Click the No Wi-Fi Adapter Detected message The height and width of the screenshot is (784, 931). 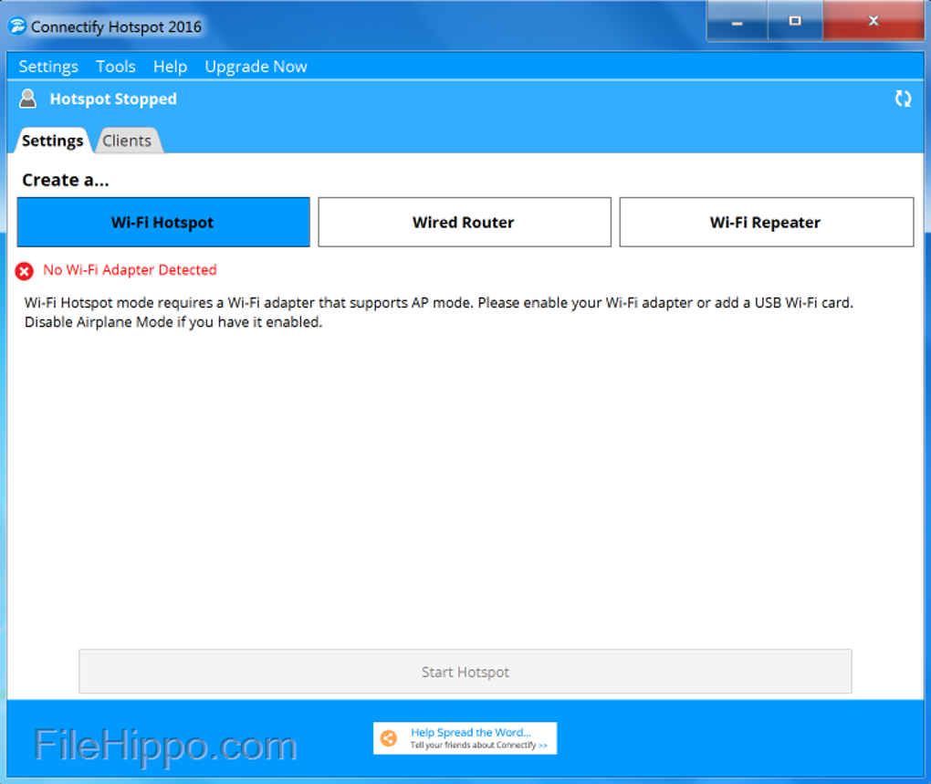tap(130, 270)
